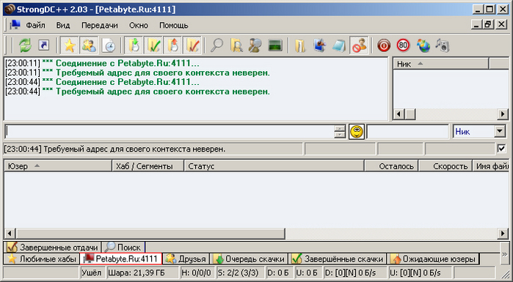
Task: Open Search Spy toolbar icon
Action: coord(255,45)
